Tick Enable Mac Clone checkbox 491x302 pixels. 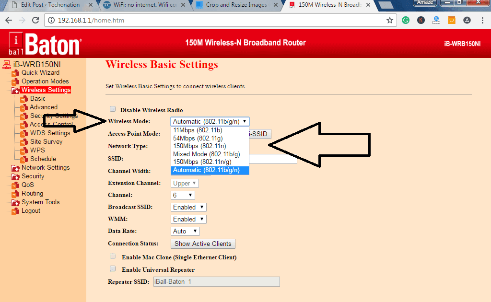113,256
